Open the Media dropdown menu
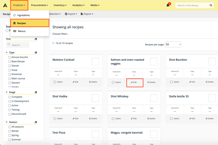The height and width of the screenshot is (145, 218). (95, 5)
